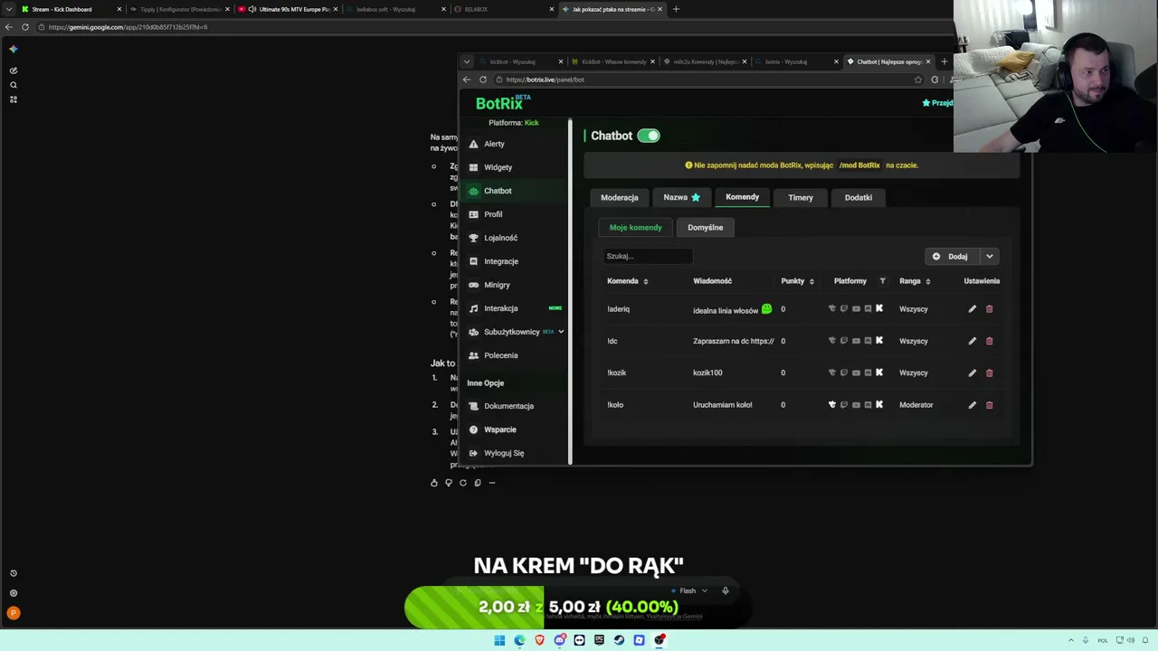This screenshot has height=651, width=1158.
Task: Click Wyloguj Się to log out
Action: coord(504,453)
